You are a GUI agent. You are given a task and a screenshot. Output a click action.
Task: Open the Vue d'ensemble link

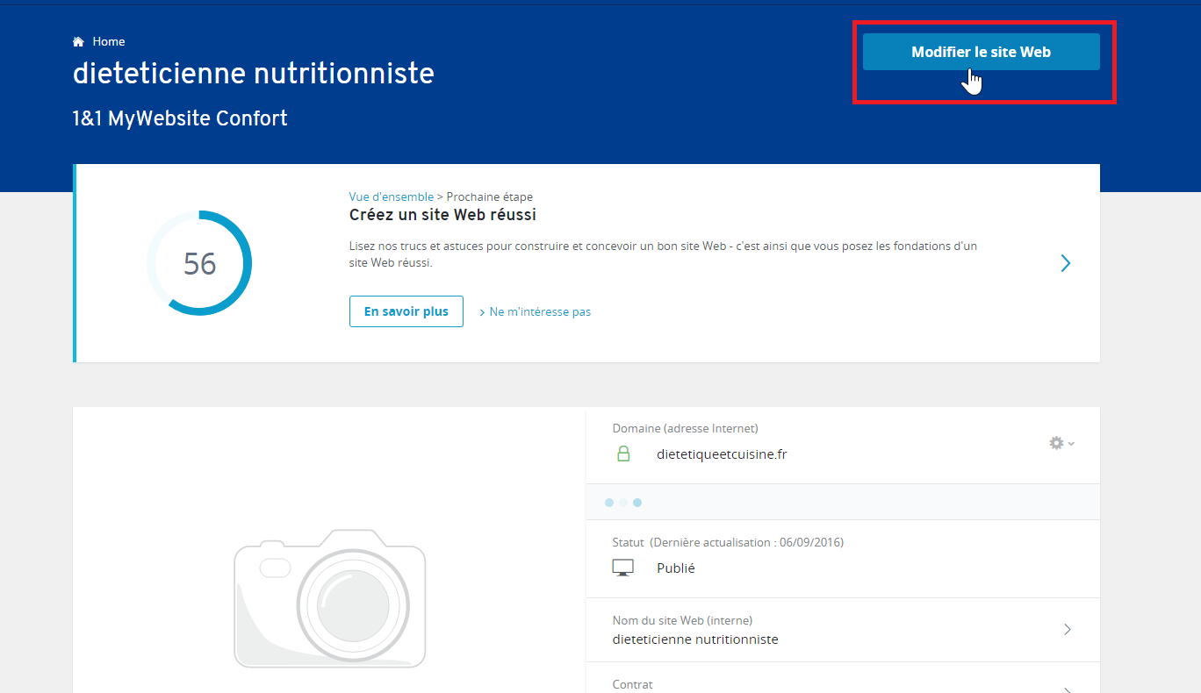coord(391,196)
